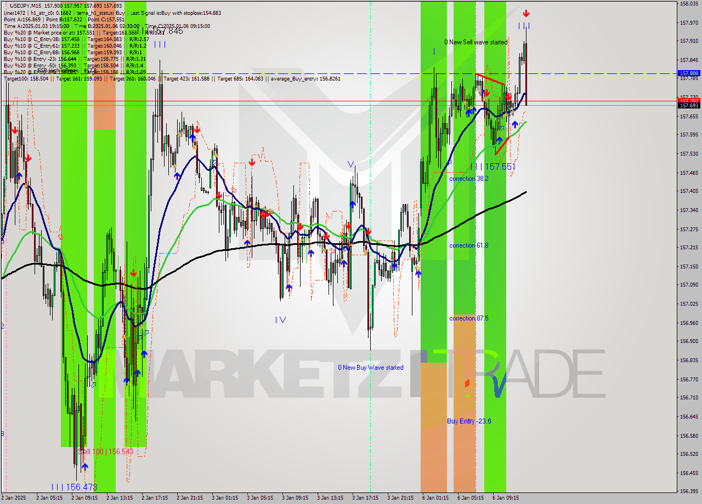Select the 'correction 61.8' label
702x504 pixels.
[x=469, y=245]
